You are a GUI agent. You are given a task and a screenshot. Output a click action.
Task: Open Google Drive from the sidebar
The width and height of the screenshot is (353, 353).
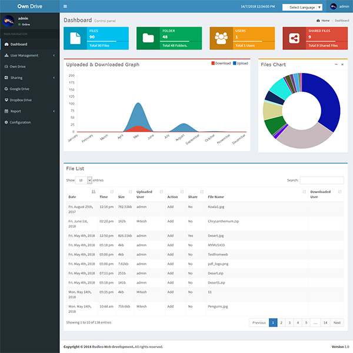19,89
